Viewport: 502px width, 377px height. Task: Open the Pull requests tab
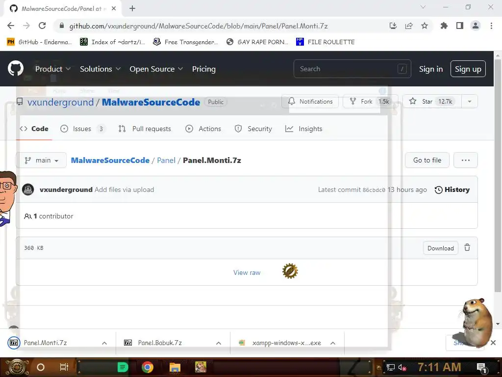click(x=145, y=129)
